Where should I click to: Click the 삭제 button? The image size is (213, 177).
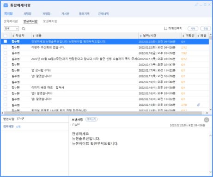pos(193,29)
